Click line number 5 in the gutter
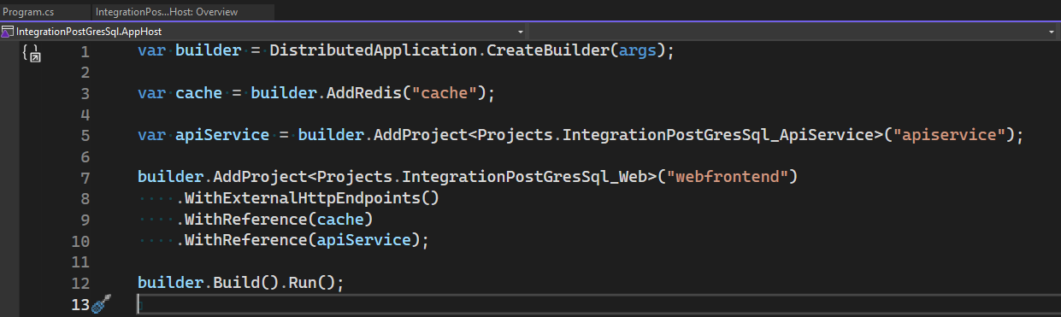1061x317 pixels. click(x=85, y=135)
